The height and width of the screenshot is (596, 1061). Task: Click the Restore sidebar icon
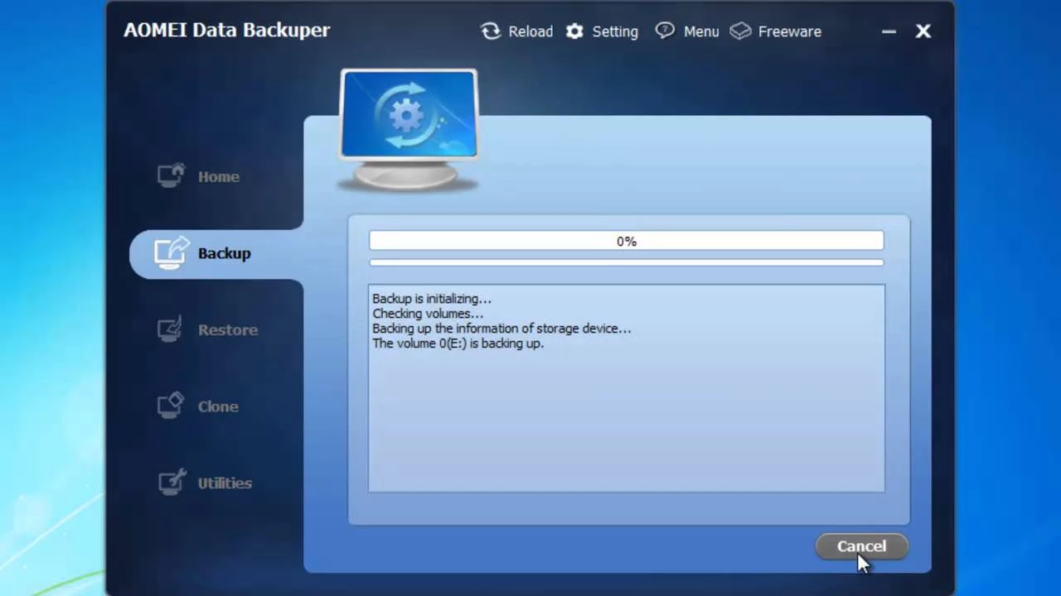click(x=171, y=329)
